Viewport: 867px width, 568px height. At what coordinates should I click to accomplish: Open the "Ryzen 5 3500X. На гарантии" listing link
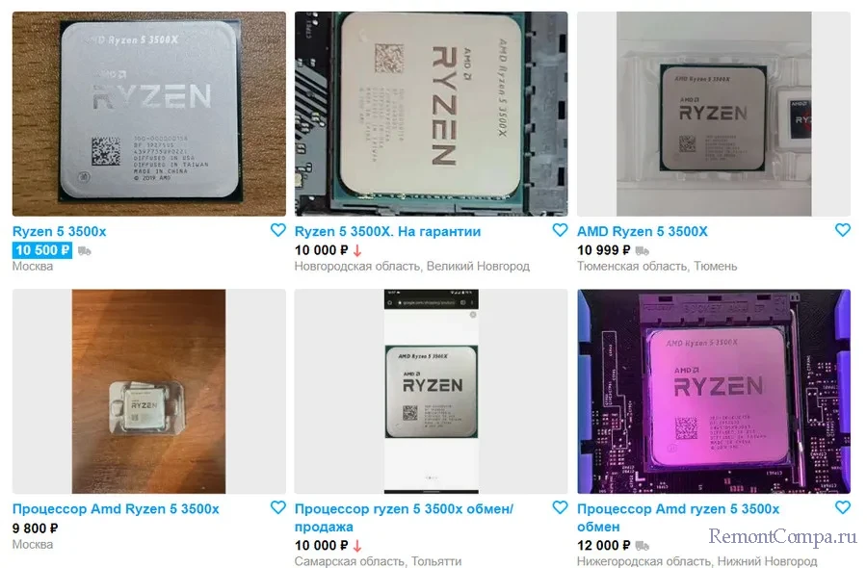pyautogui.click(x=387, y=231)
